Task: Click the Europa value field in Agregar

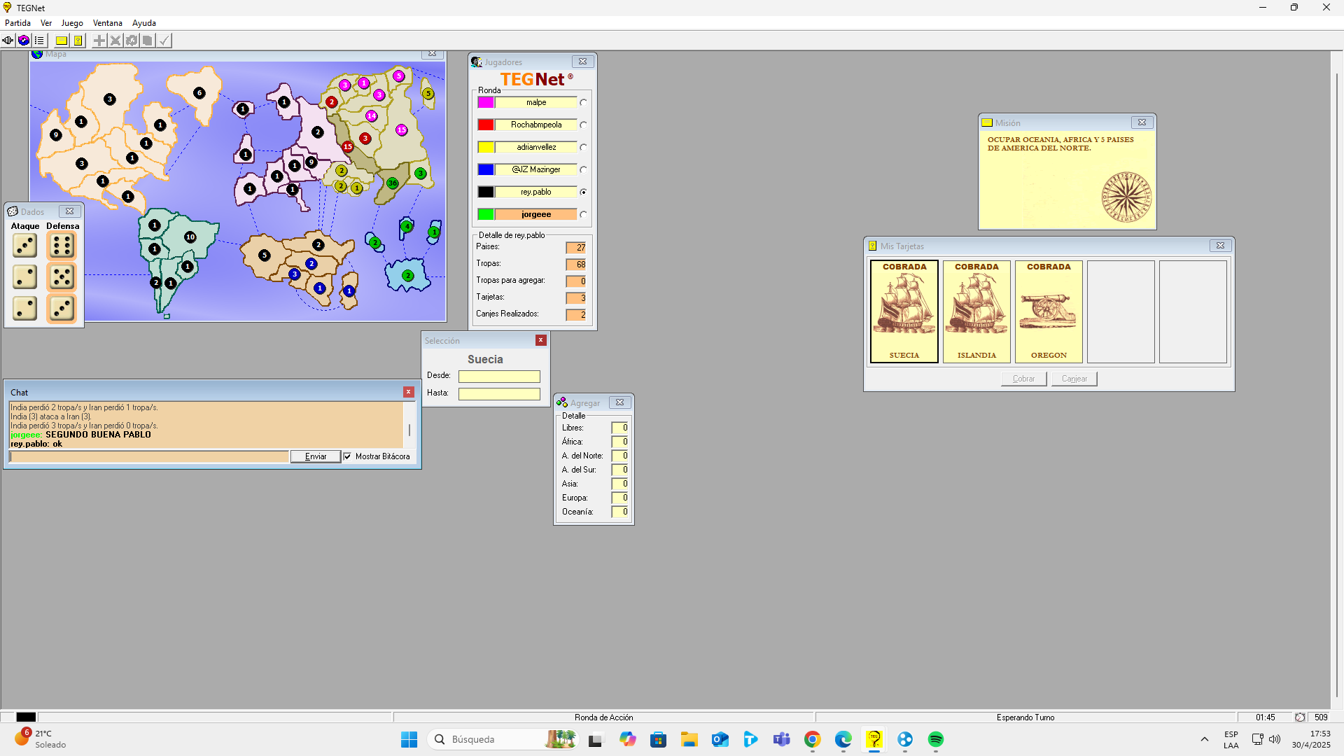Action: click(620, 498)
